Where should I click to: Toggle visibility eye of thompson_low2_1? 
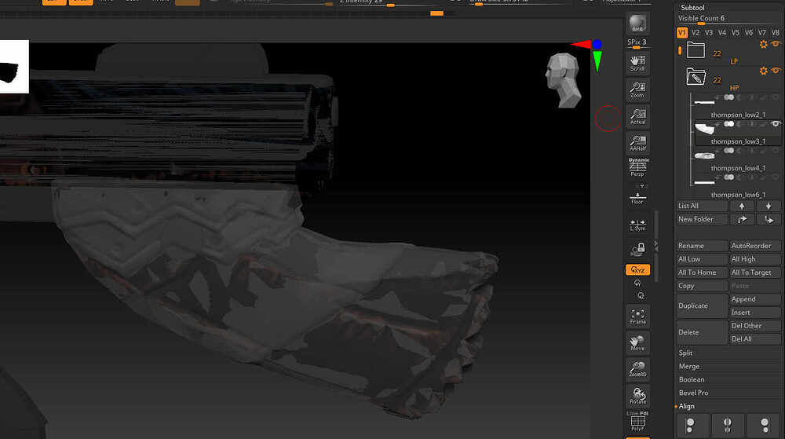point(776,97)
